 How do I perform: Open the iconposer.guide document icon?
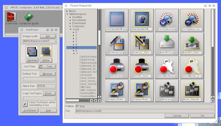(29, 17)
